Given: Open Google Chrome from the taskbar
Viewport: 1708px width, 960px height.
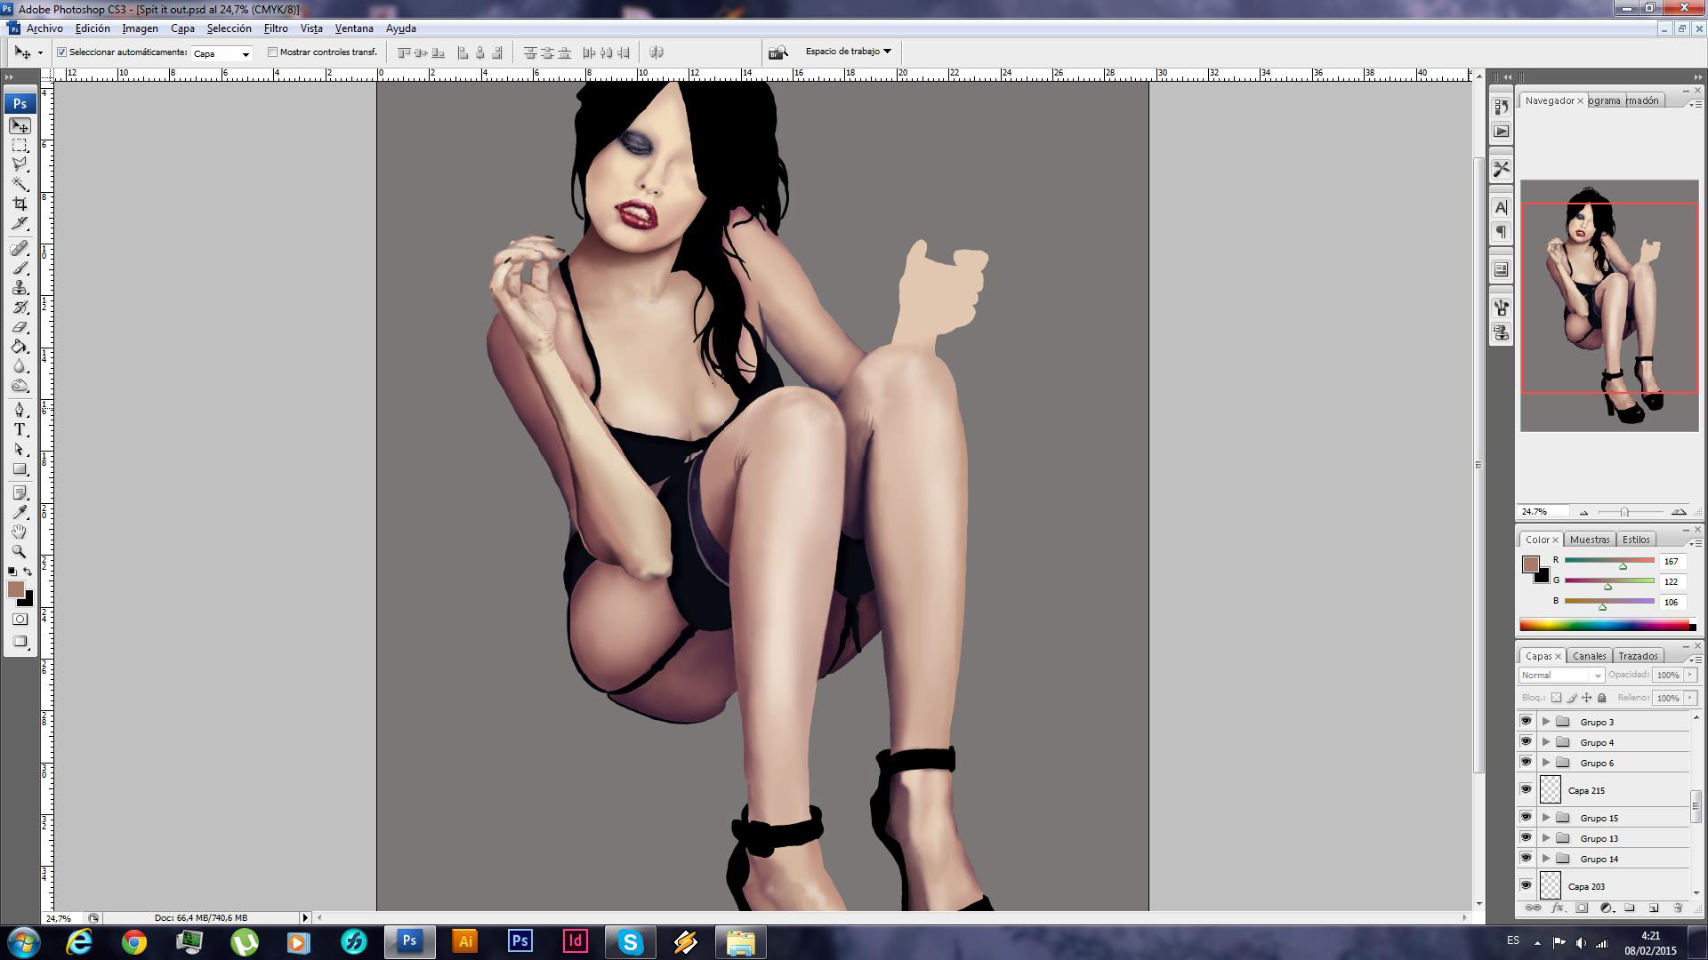Looking at the screenshot, I should coord(134,941).
